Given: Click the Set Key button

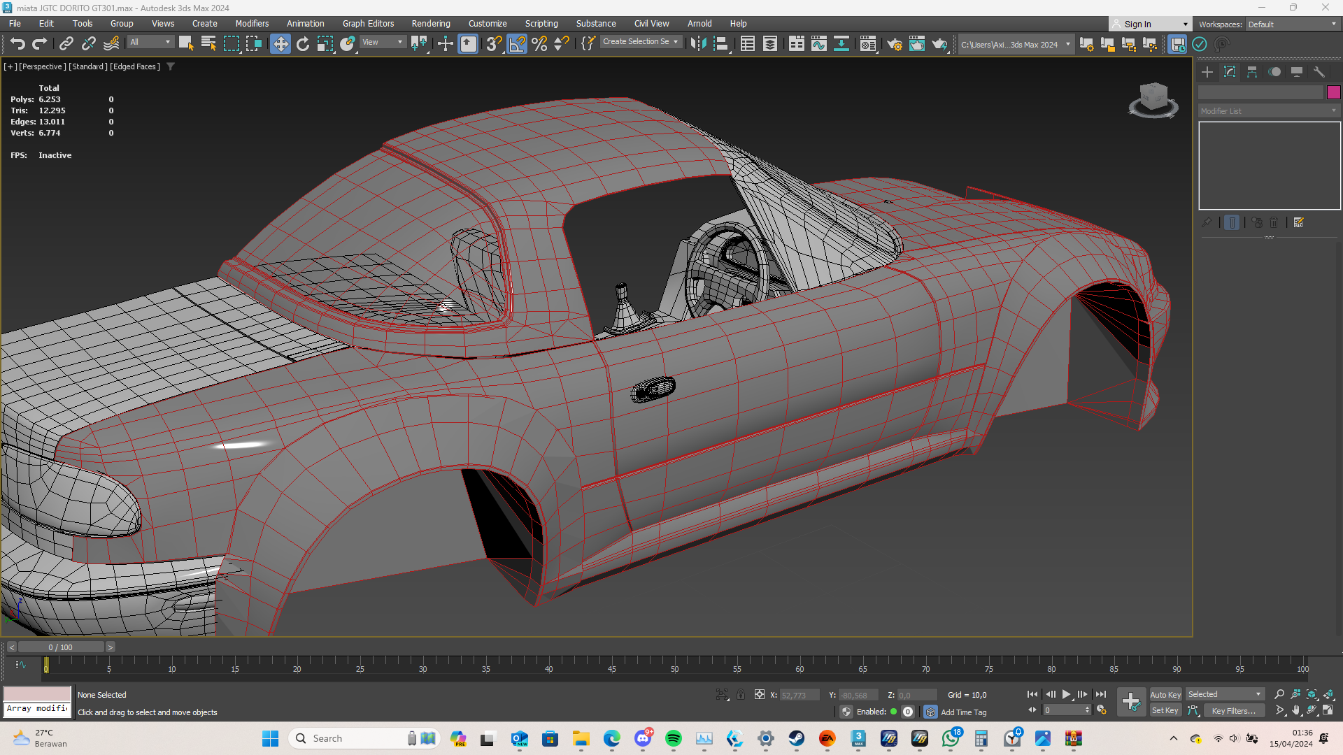Looking at the screenshot, I should 1165,711.
